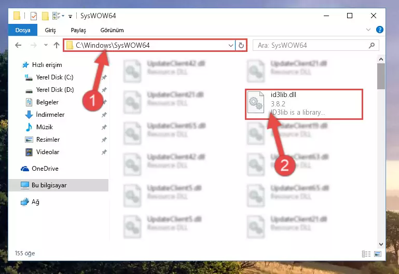Click the pin icon next to Resimler
399x274 pixels.
coord(104,140)
